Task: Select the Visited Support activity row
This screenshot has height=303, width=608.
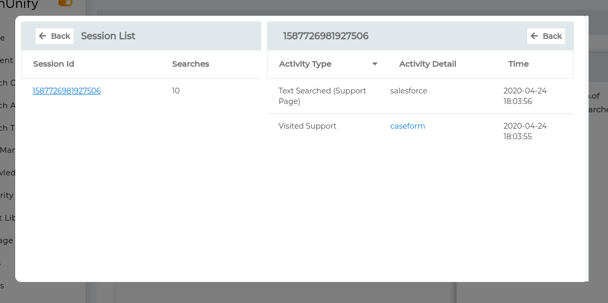Action: tap(307, 126)
